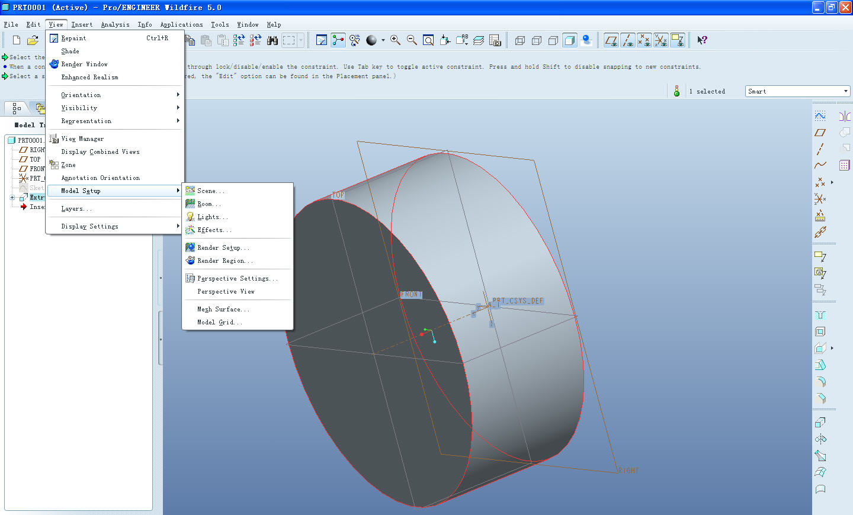Expand the datum point tool flyout arrow
This screenshot has height=515, width=853.
point(832,182)
